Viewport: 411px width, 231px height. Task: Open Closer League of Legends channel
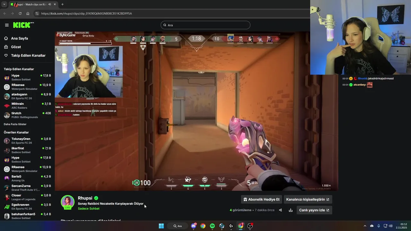click(27, 197)
